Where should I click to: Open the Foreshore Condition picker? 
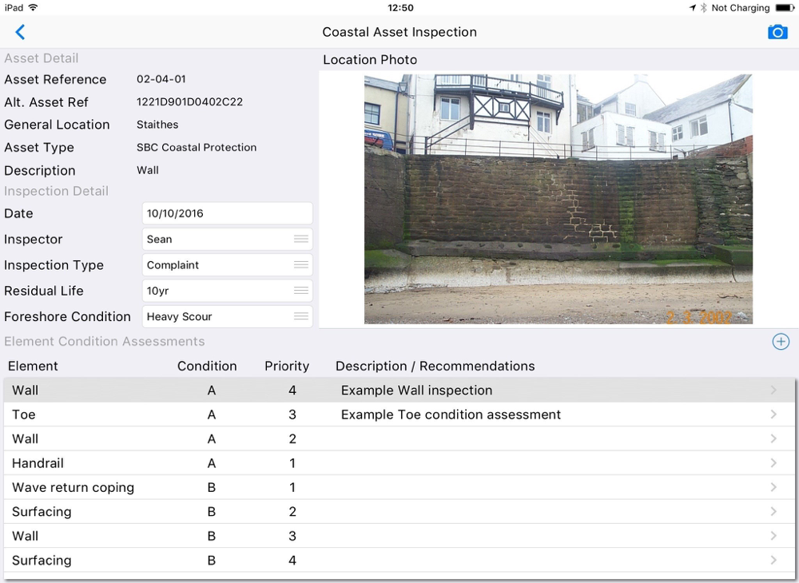pyautogui.click(x=227, y=317)
